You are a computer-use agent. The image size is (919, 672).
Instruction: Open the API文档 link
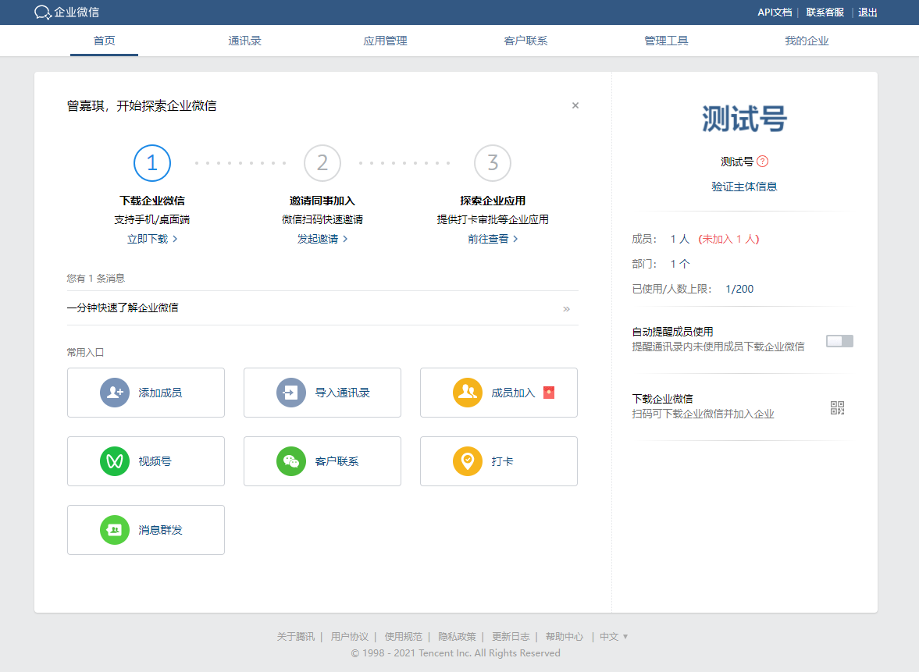click(x=775, y=12)
